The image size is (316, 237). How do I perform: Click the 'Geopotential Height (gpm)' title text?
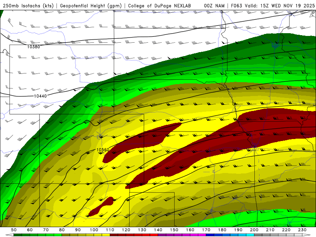(91, 6)
